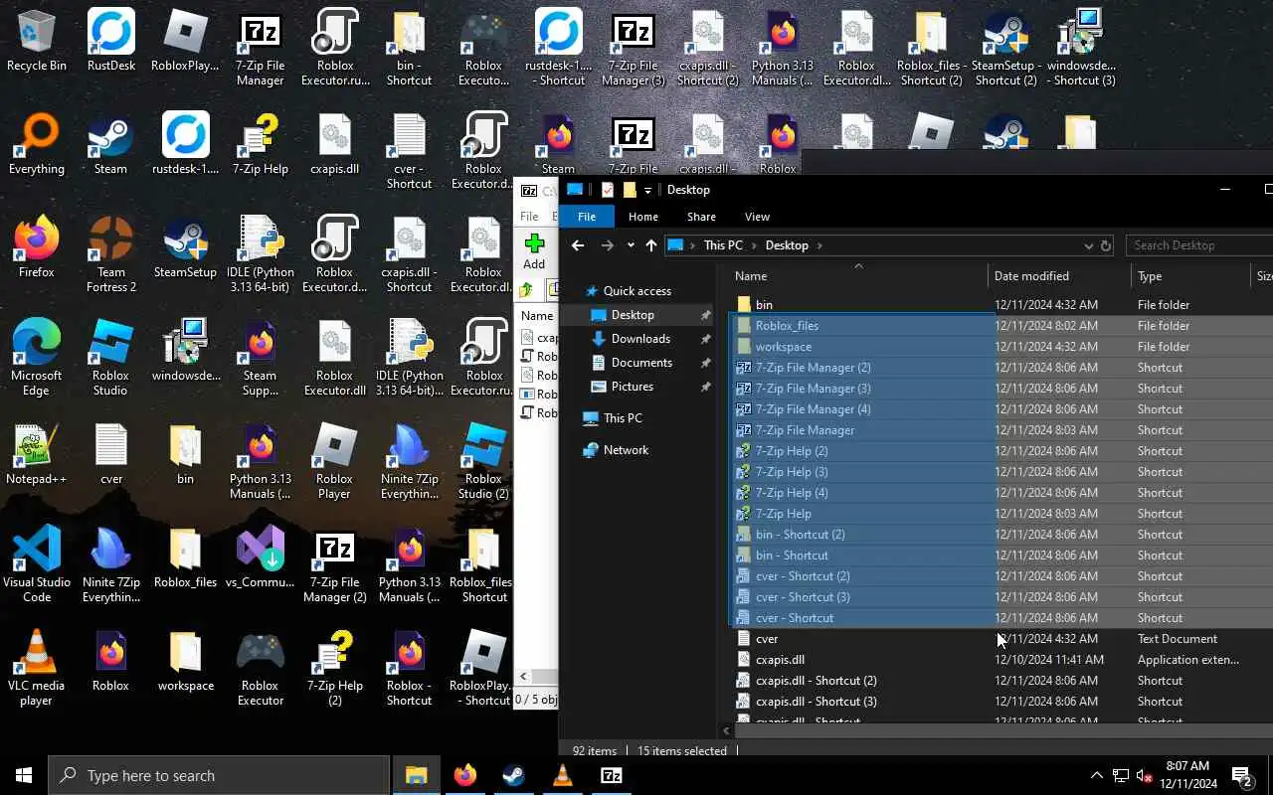Select the Roblox_files - Shortcut (2) desktop icon
This screenshot has height=795, width=1273.
pyautogui.click(x=931, y=48)
